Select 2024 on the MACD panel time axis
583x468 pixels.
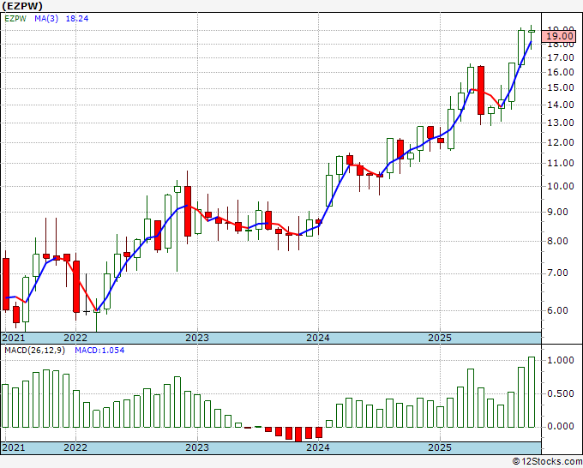[x=318, y=447]
